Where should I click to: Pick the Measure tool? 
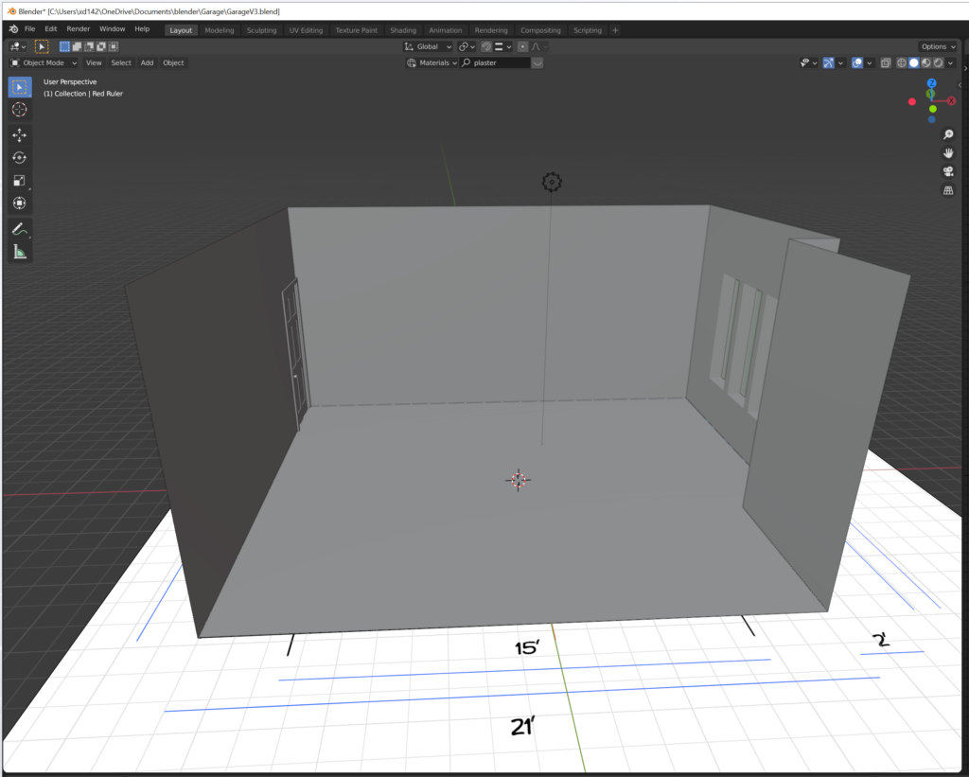click(x=19, y=252)
